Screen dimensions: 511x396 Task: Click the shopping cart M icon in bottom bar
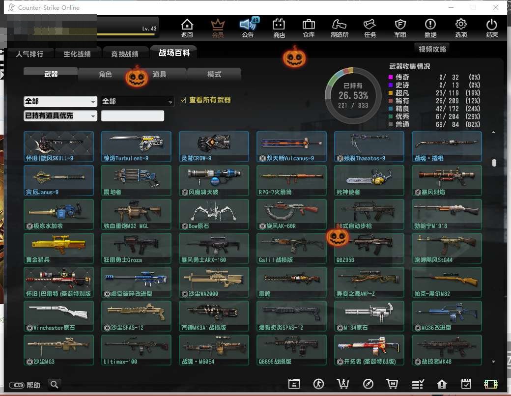[x=392, y=384]
